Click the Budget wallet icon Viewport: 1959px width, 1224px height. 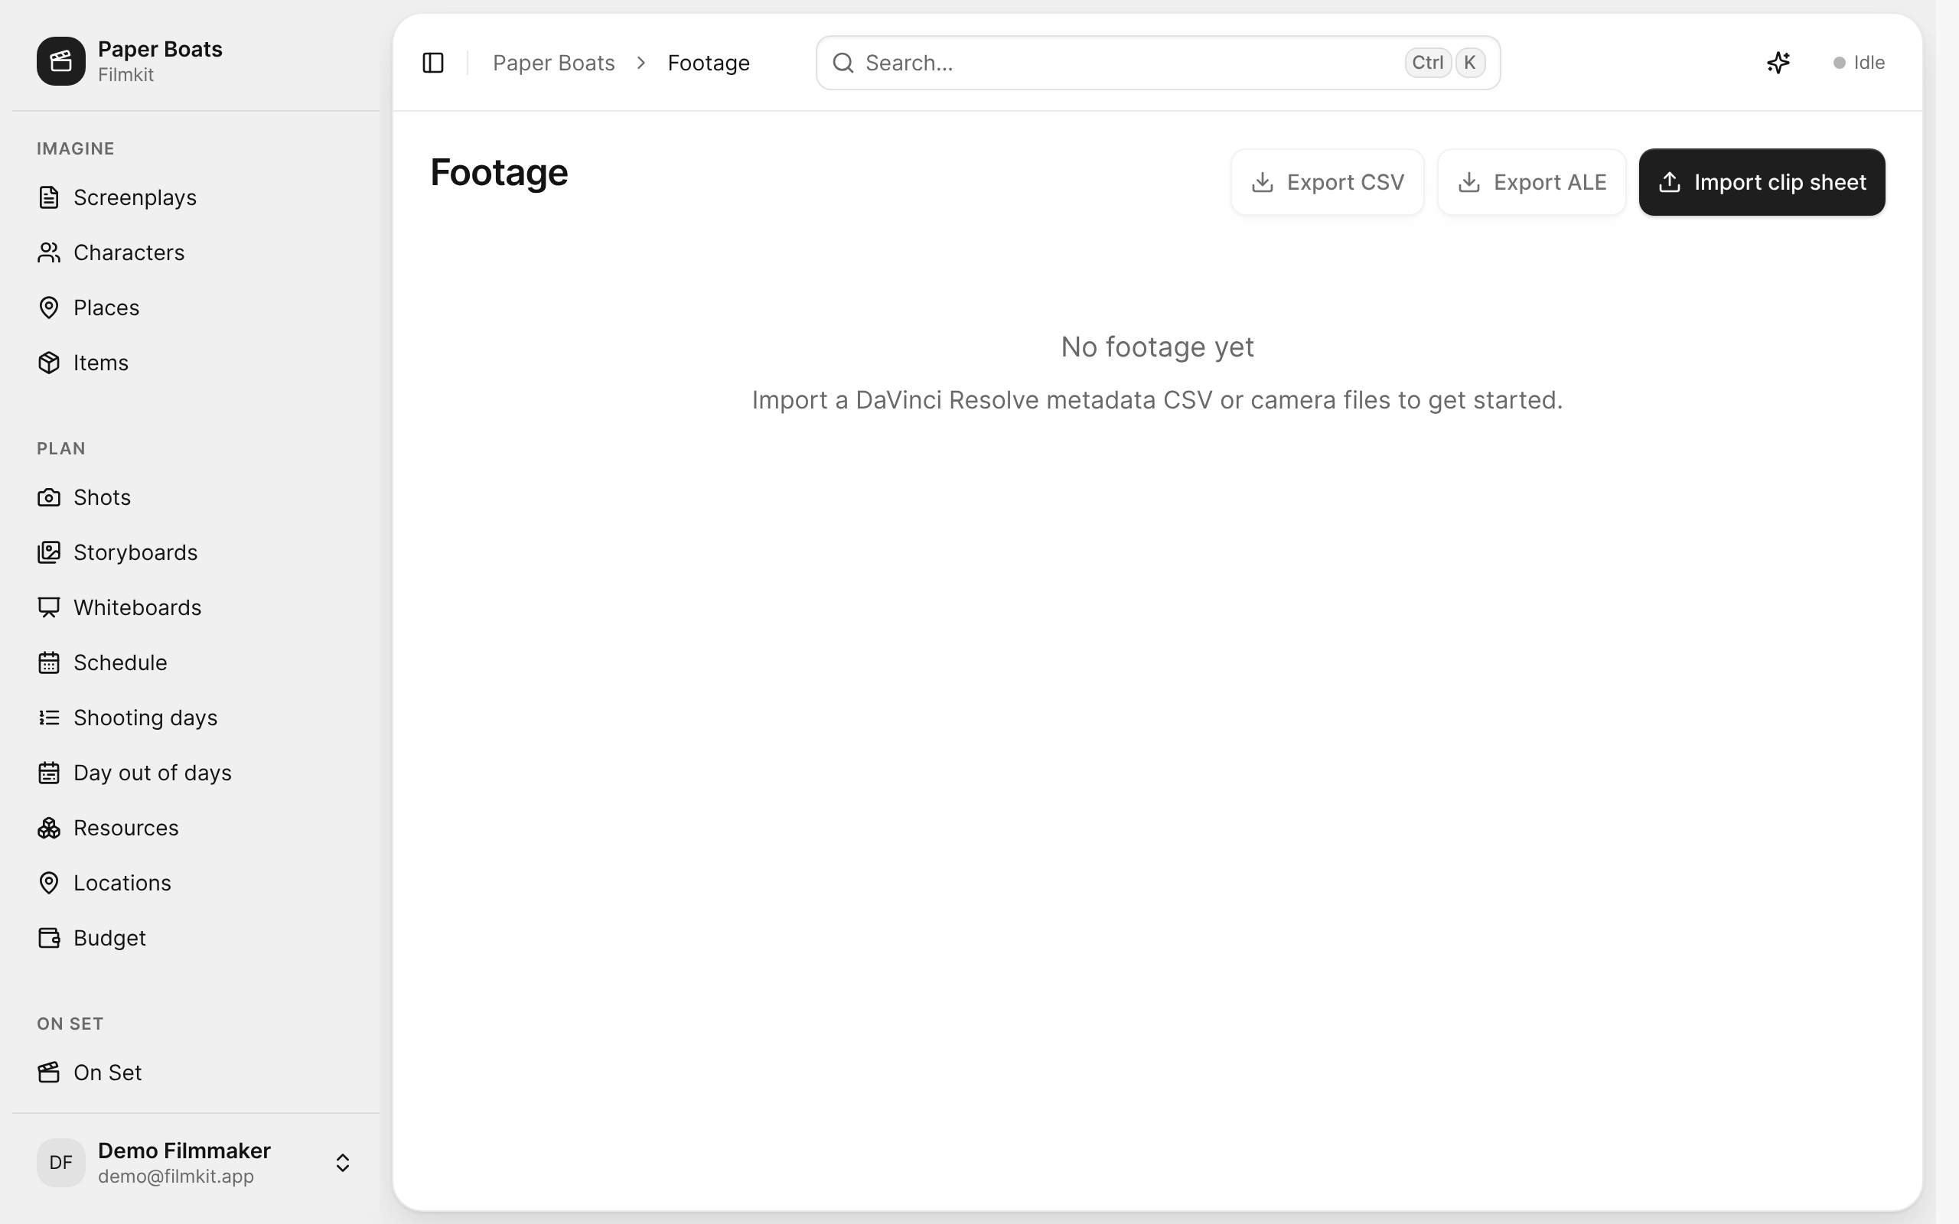click(48, 937)
